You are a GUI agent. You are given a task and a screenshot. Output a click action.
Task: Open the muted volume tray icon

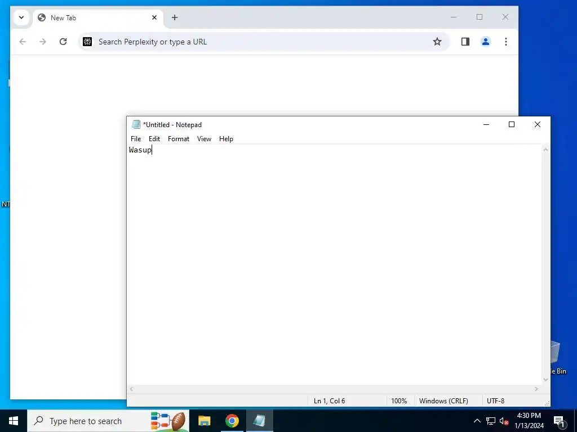(x=504, y=421)
